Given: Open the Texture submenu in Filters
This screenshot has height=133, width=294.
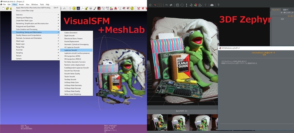Looking at the screenshot, I should pos(35,56).
